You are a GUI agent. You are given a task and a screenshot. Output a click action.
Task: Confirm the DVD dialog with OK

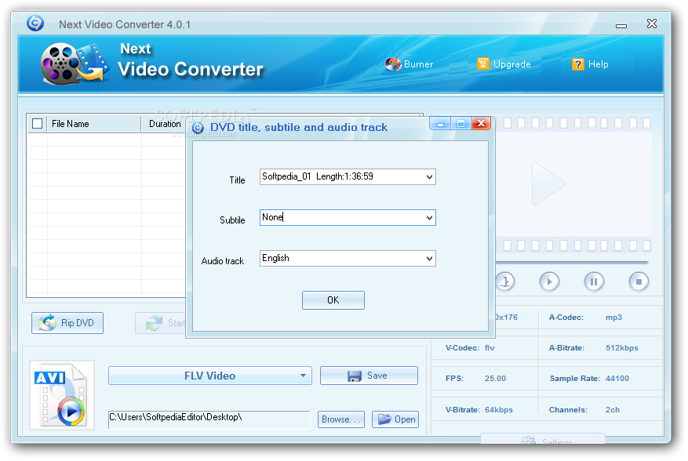[333, 300]
